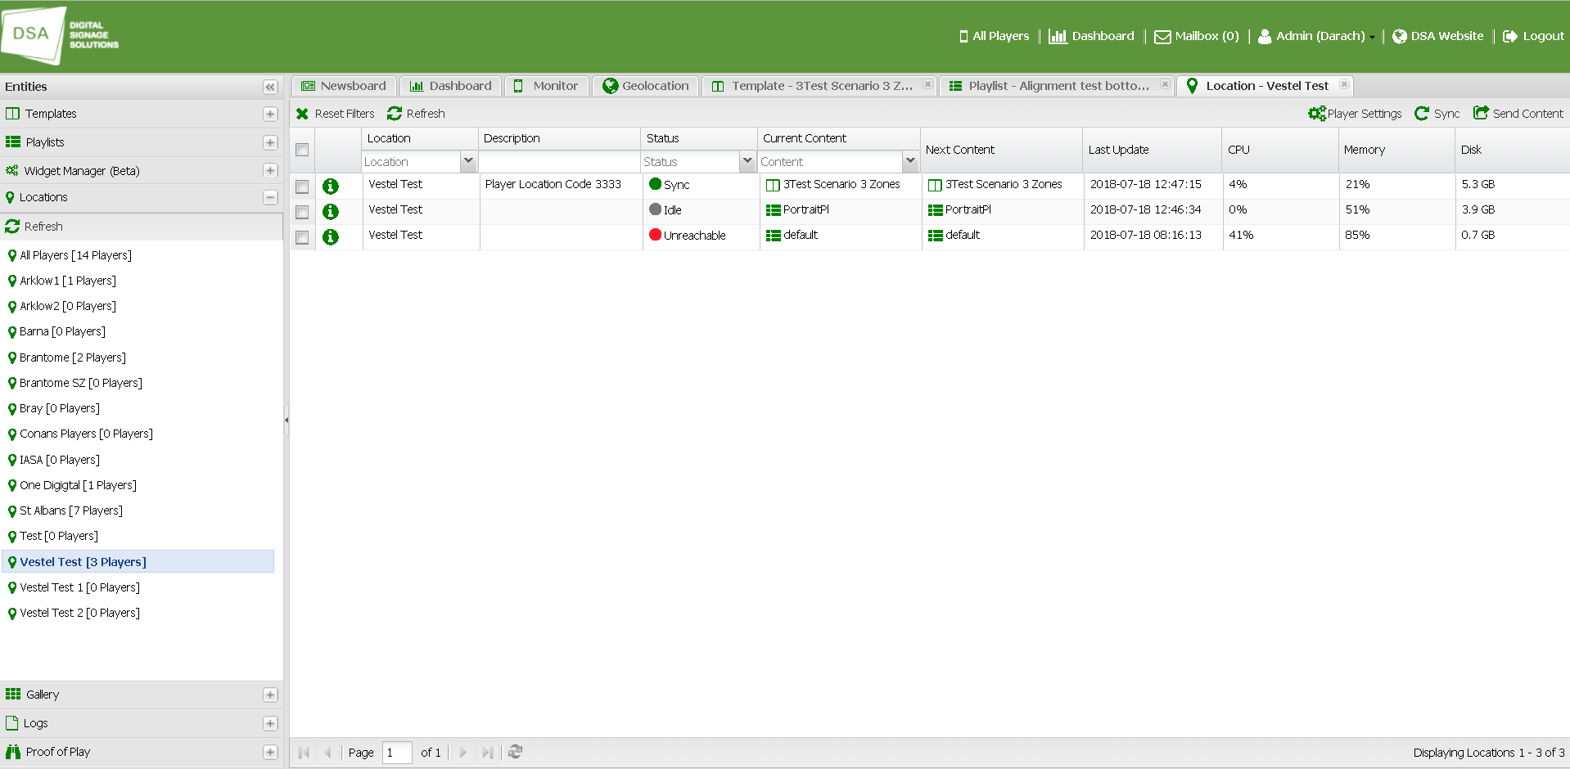Viewport: 1570px width, 769px height.
Task: Sort by the Memory column header
Action: (1397, 150)
